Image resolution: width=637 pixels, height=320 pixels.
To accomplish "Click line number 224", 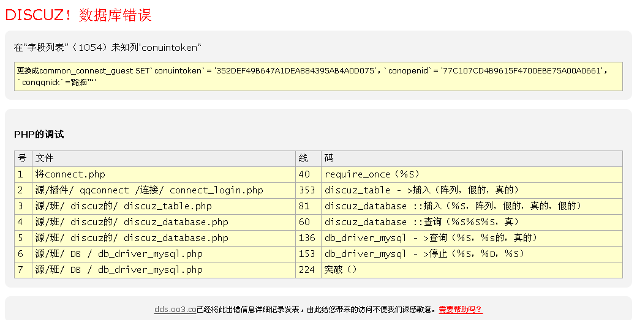I will point(308,270).
